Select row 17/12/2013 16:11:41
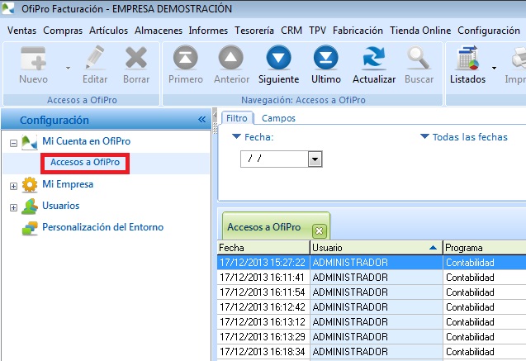The width and height of the screenshot is (526, 361). point(372,278)
